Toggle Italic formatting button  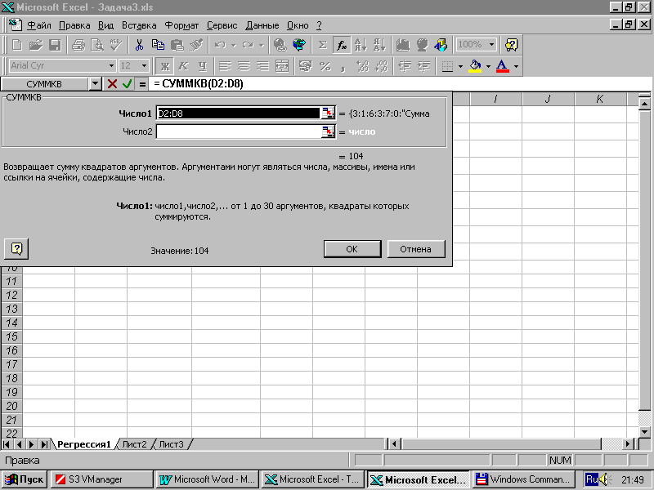pyautogui.click(x=183, y=66)
